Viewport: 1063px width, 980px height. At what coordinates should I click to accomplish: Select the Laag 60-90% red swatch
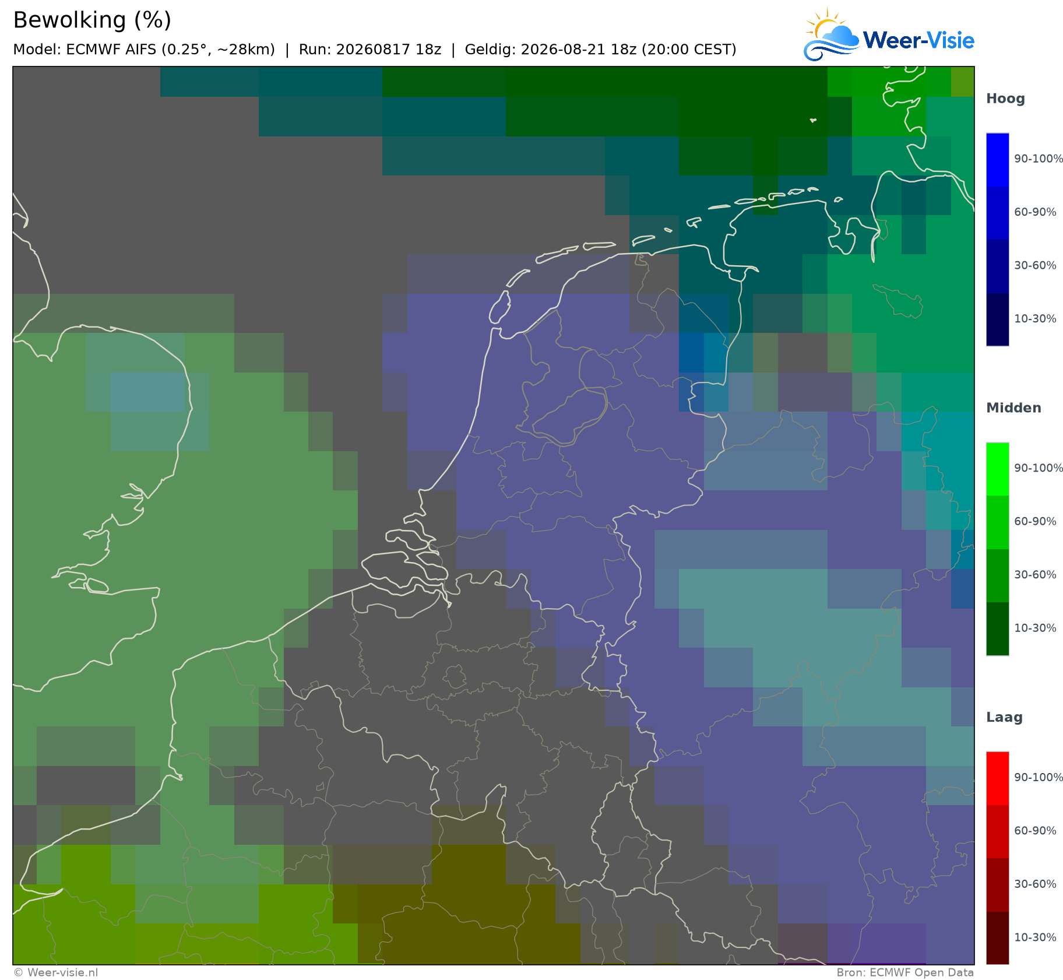[x=997, y=832]
